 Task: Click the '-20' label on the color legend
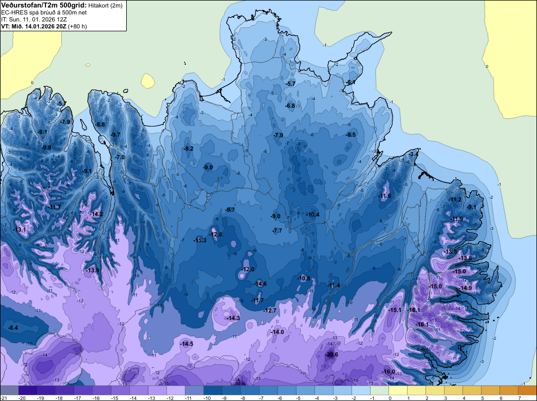point(23,398)
